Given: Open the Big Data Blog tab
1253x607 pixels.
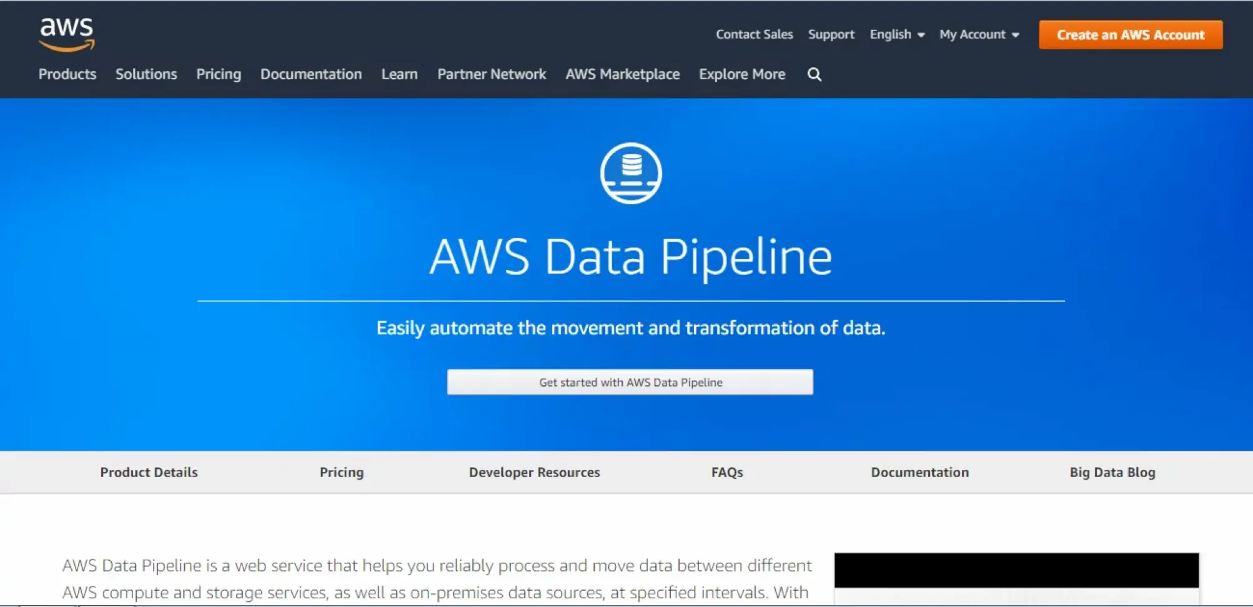Looking at the screenshot, I should coord(1111,472).
